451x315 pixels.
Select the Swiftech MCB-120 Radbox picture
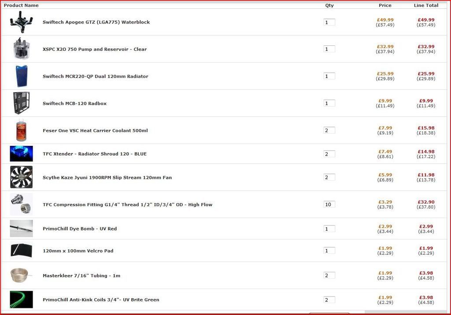[x=21, y=103]
